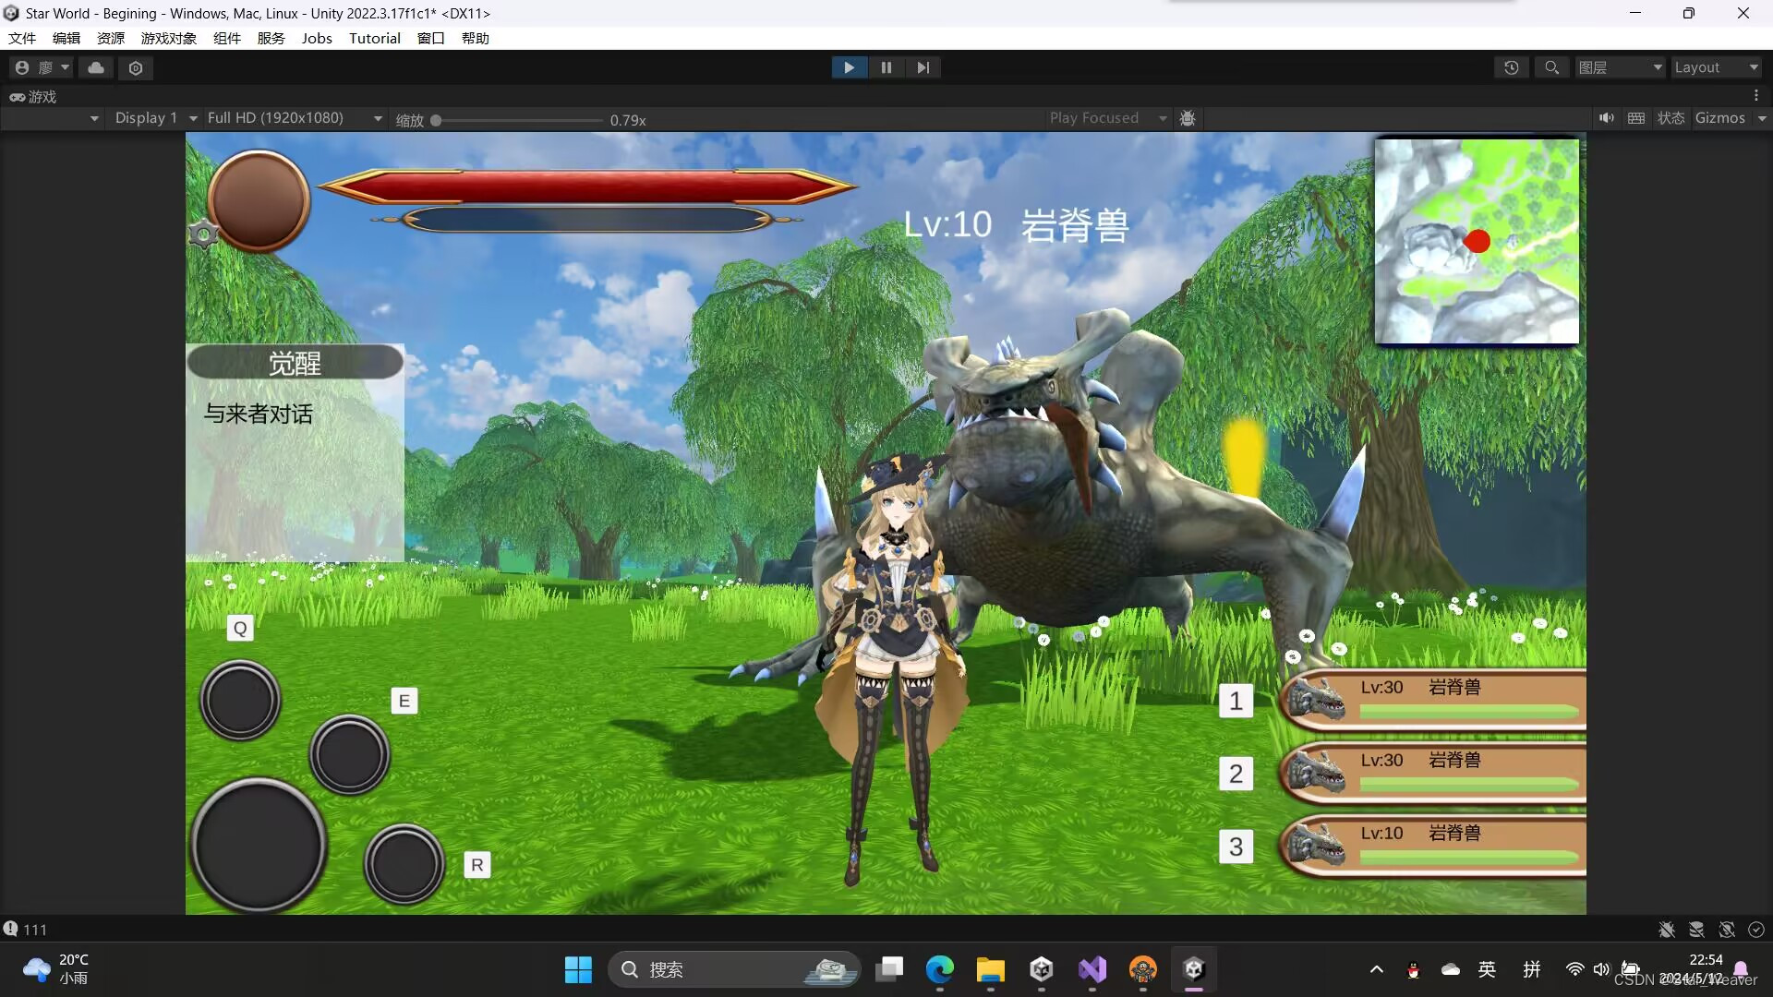
Task: Click the Unity cloud services icon
Action: pyautogui.click(x=96, y=67)
